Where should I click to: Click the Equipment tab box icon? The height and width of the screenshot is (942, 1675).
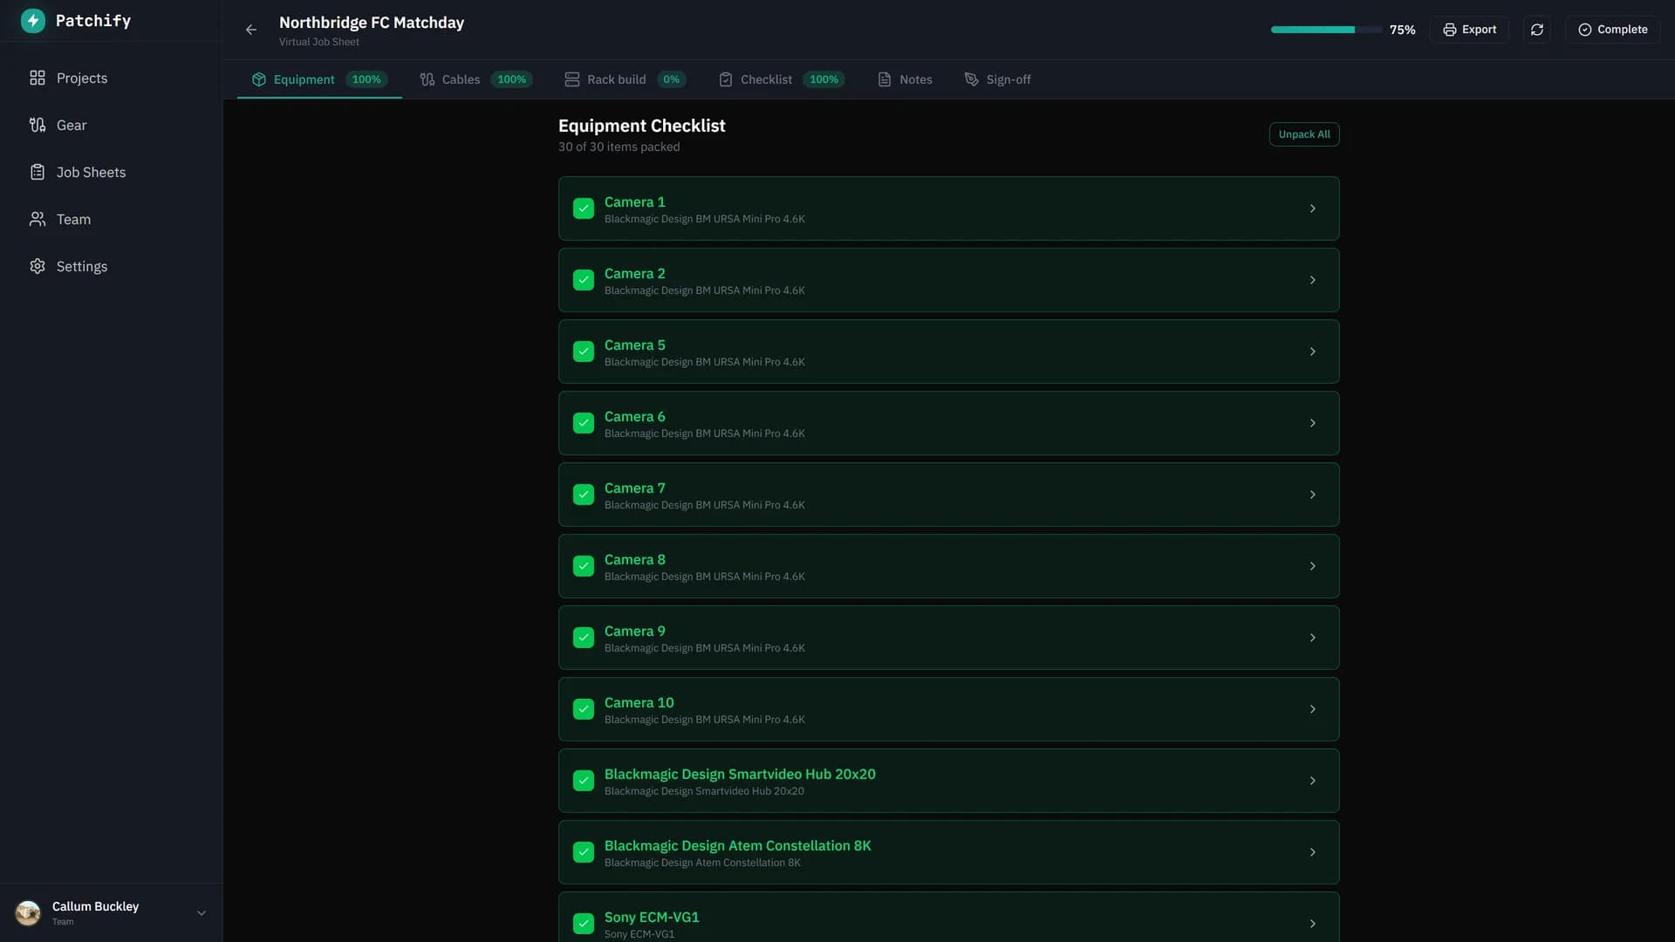pos(259,79)
